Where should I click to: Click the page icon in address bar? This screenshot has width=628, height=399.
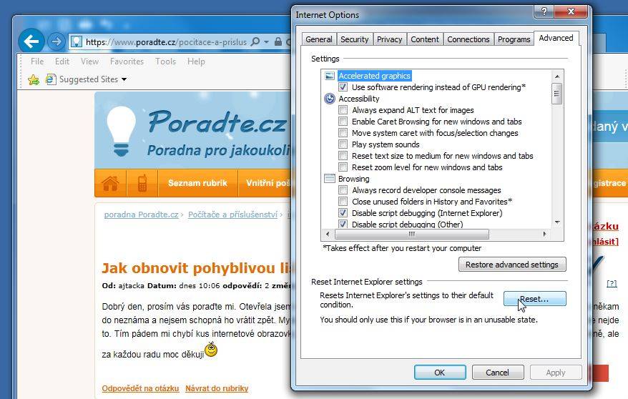[x=76, y=41]
